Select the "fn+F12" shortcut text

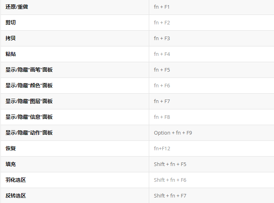pyautogui.click(x=162, y=149)
